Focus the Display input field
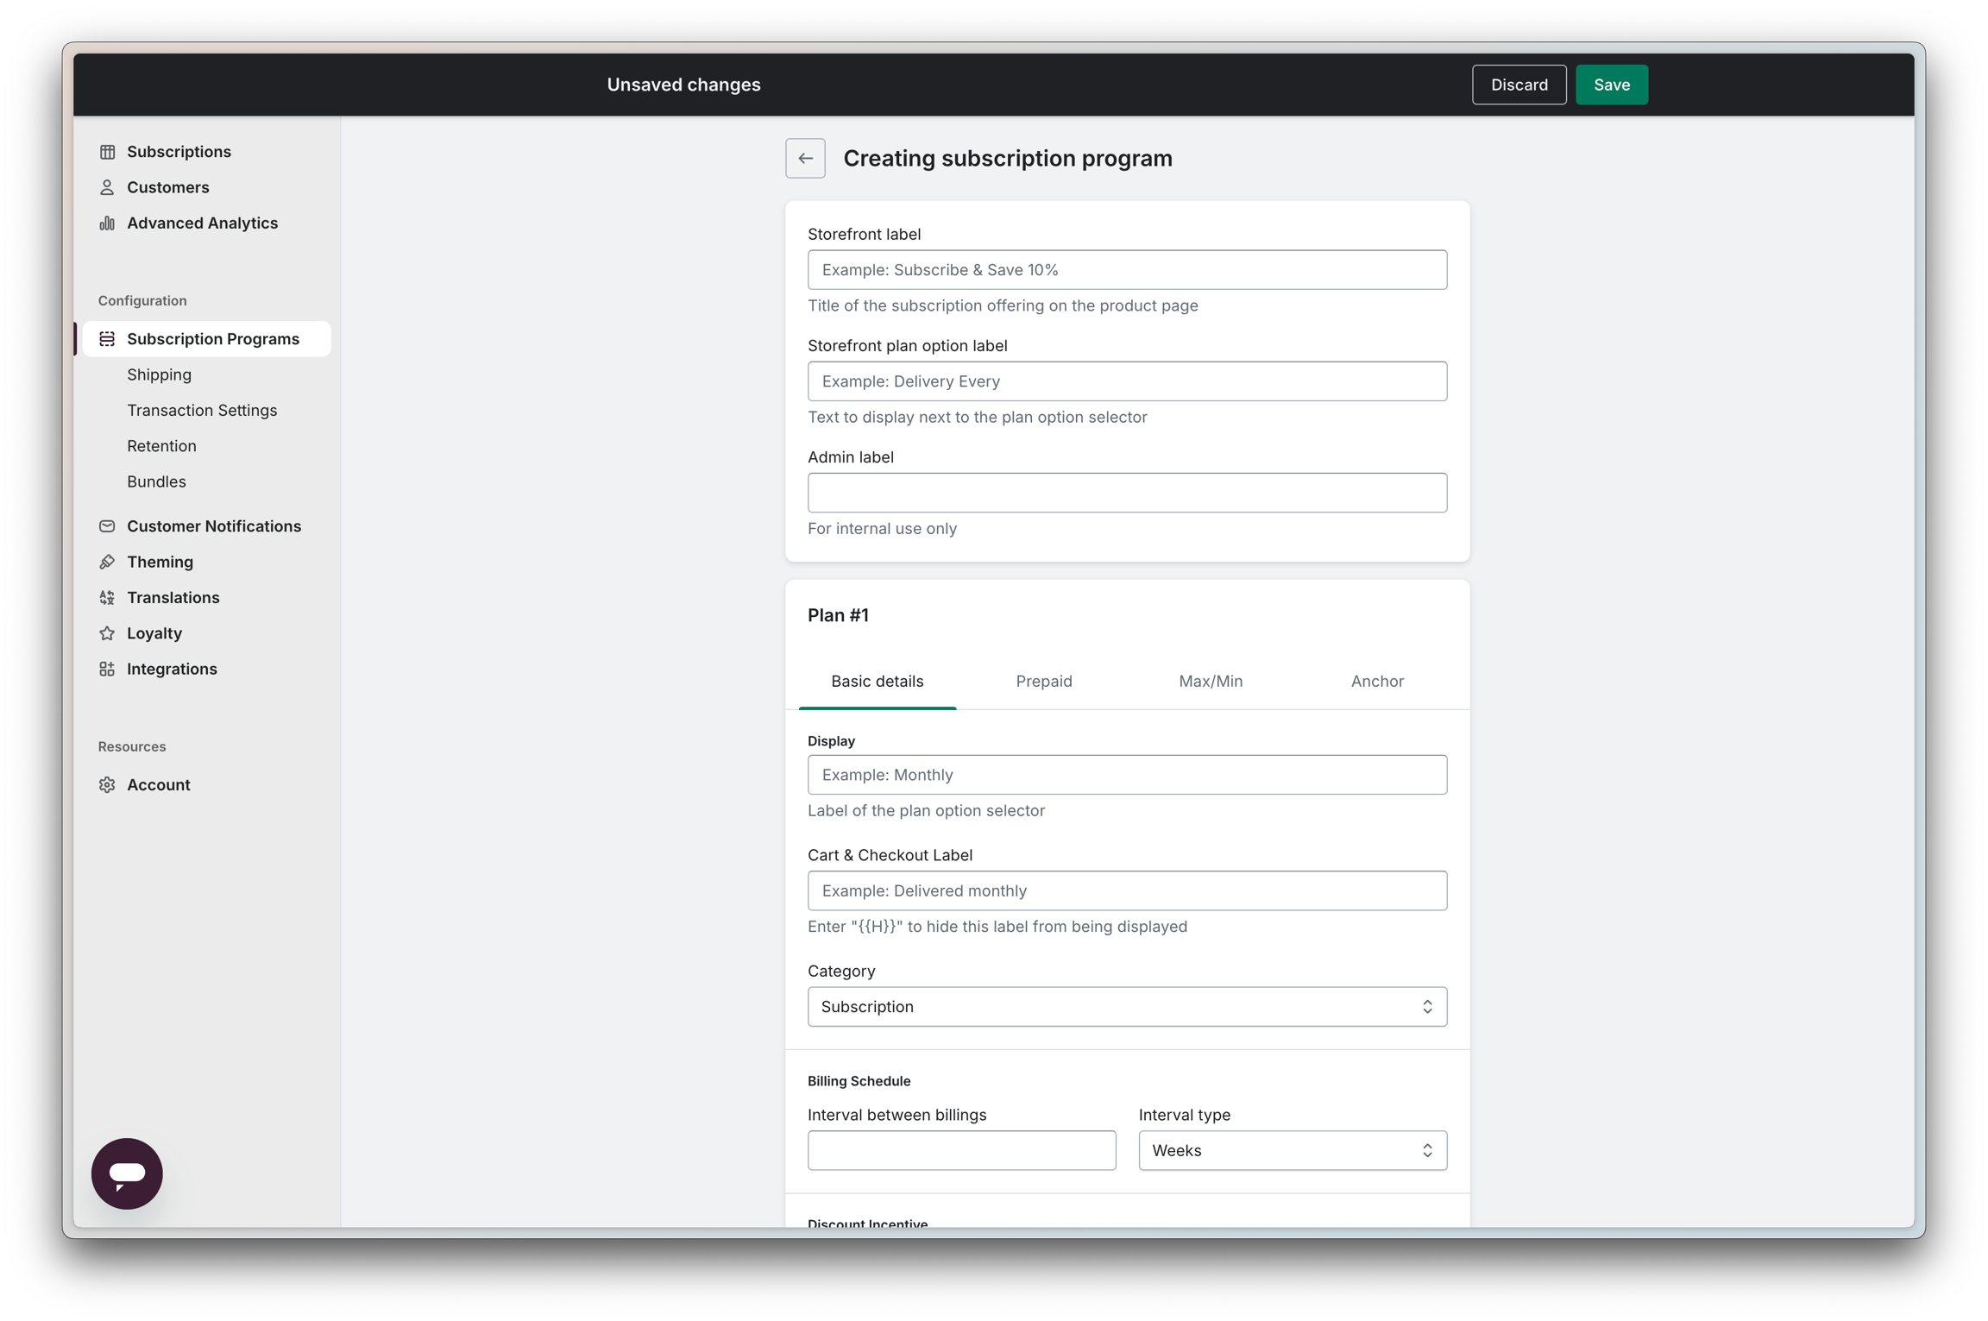The height and width of the screenshot is (1321, 1988). [1127, 775]
